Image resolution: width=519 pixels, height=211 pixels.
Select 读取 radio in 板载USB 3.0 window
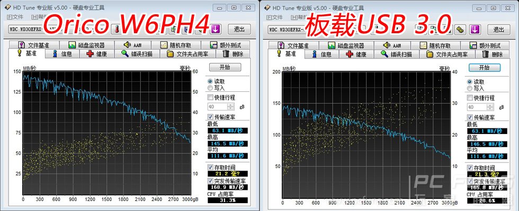click(469, 81)
